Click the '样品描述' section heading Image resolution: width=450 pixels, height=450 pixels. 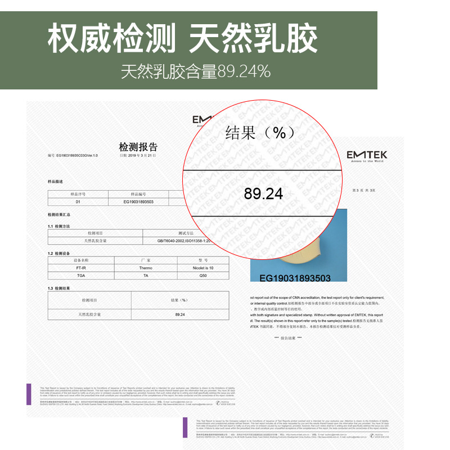(x=55, y=182)
